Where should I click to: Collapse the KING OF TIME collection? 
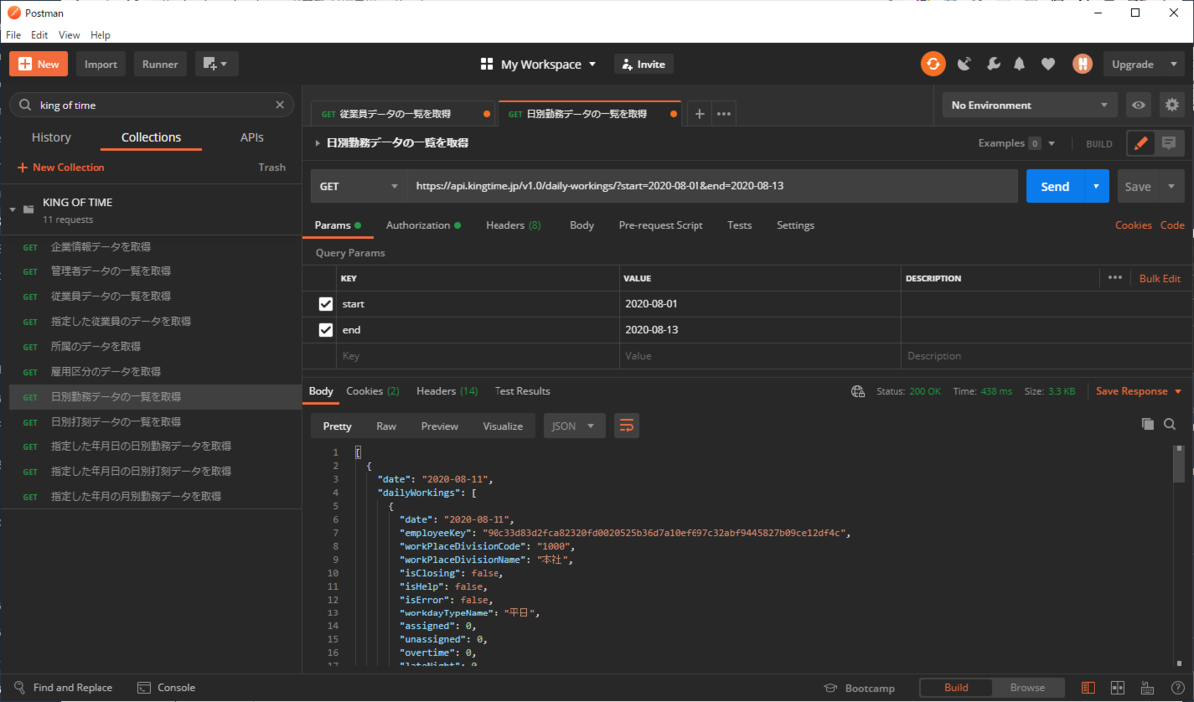13,210
